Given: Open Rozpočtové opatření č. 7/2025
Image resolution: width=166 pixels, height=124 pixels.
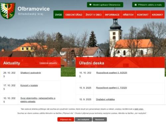Looking at the screenshot, I should (x=112, y=88).
